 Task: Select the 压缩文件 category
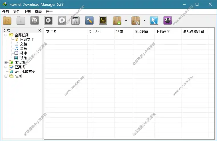click(x=27, y=39)
